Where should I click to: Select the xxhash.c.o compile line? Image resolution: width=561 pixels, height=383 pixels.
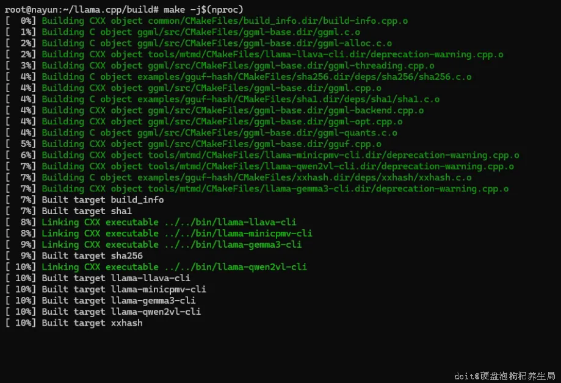pyautogui.click(x=256, y=177)
